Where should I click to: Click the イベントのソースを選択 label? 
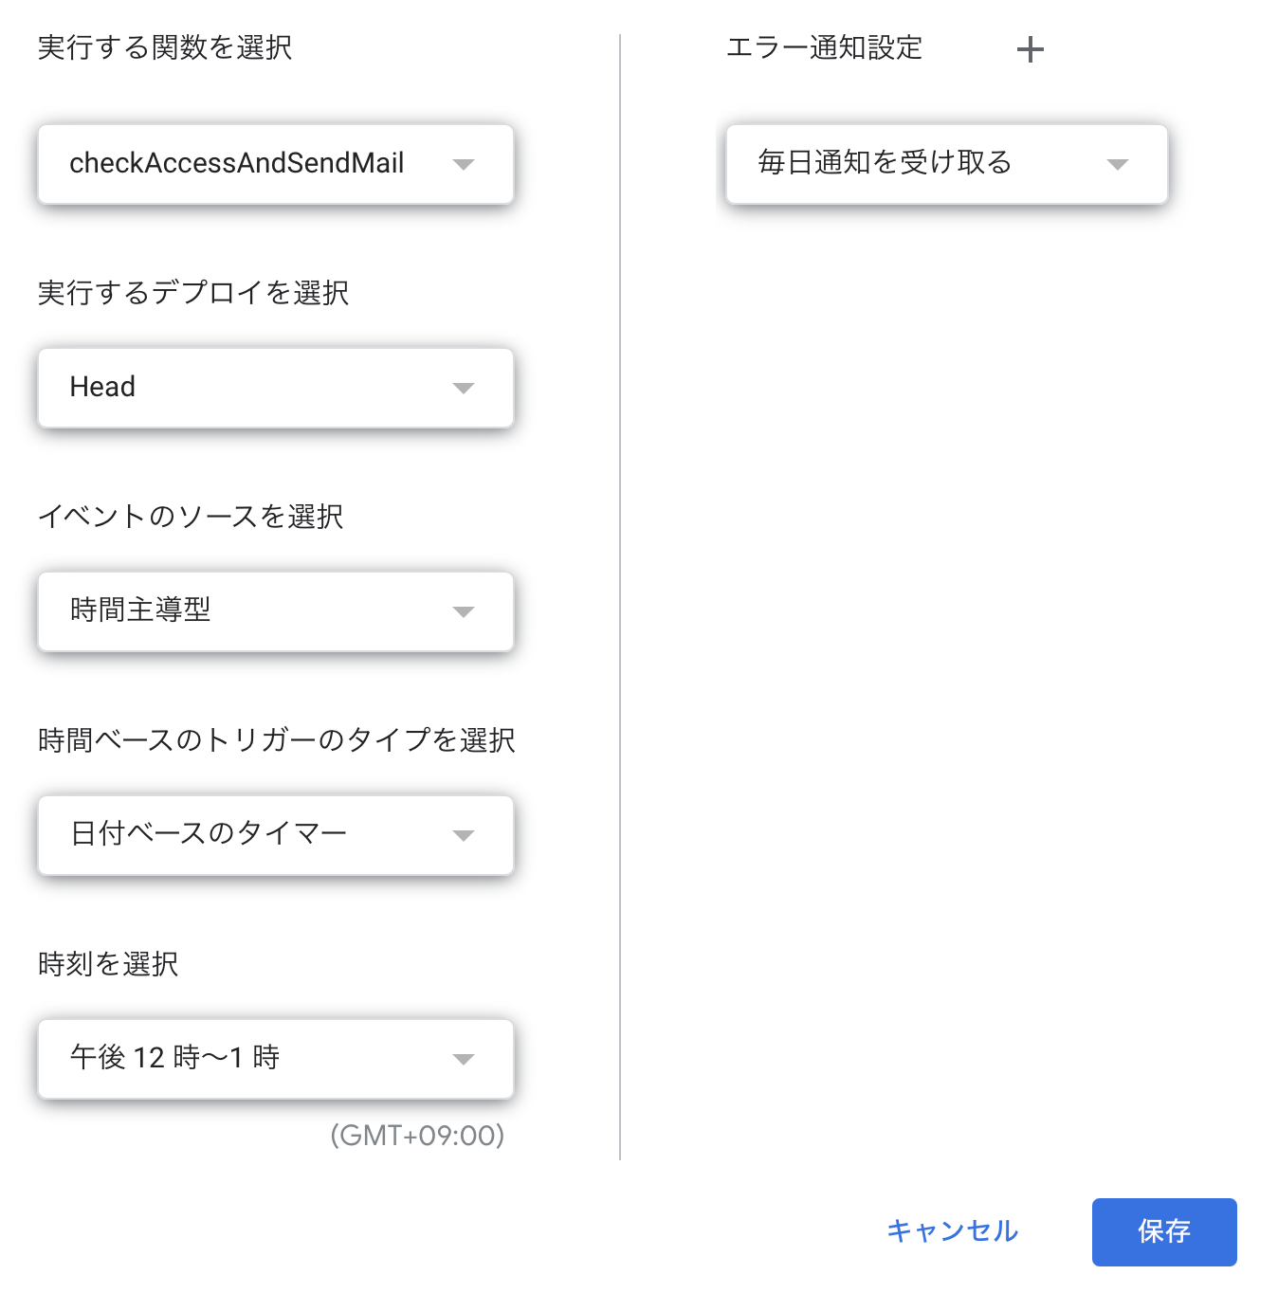191,517
